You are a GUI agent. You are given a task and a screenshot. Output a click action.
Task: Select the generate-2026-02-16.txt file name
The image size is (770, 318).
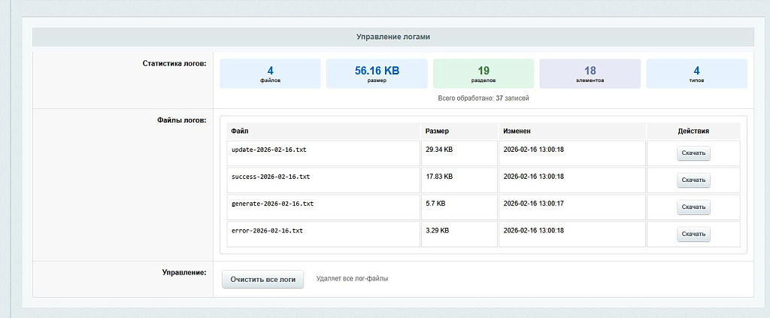pos(272,204)
